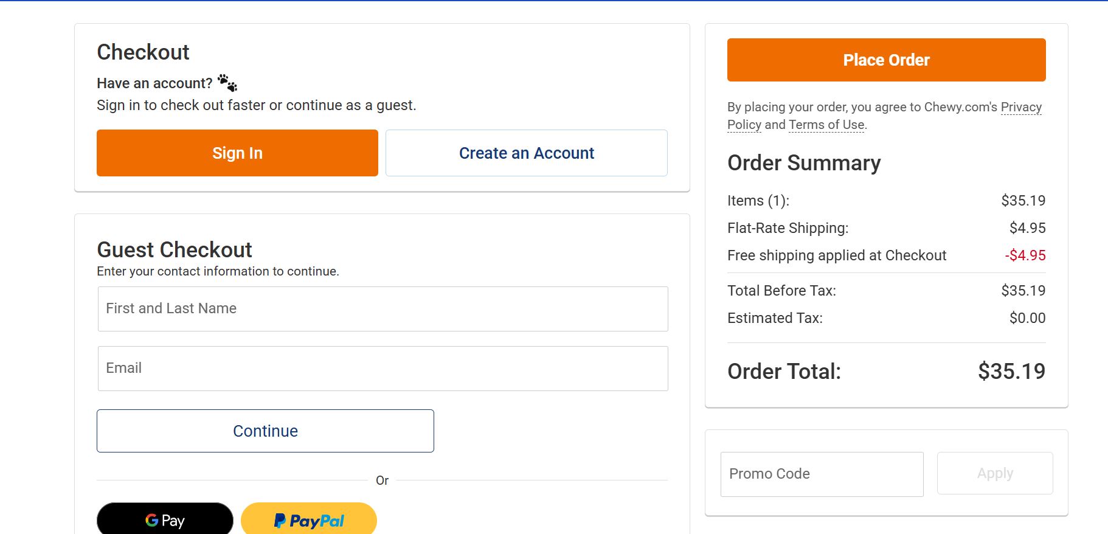Image resolution: width=1108 pixels, height=534 pixels.
Task: Open the Terms of Use link
Action: [826, 125]
